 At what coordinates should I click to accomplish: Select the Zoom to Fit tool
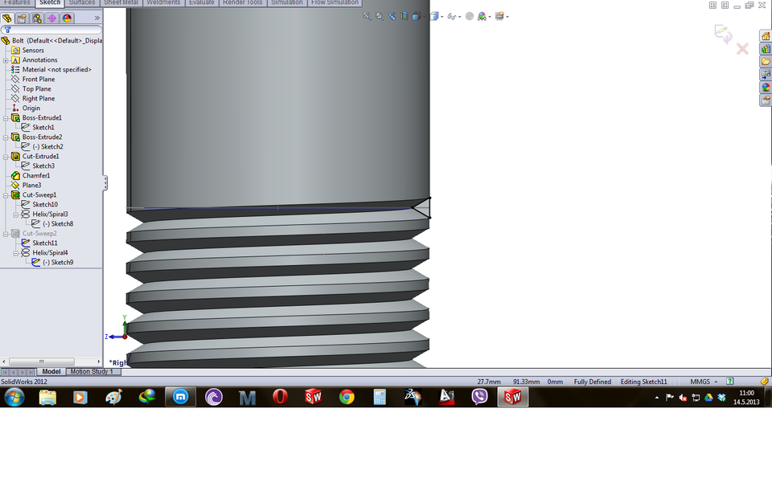[x=364, y=15]
